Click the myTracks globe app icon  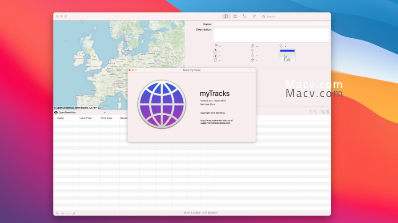point(162,104)
